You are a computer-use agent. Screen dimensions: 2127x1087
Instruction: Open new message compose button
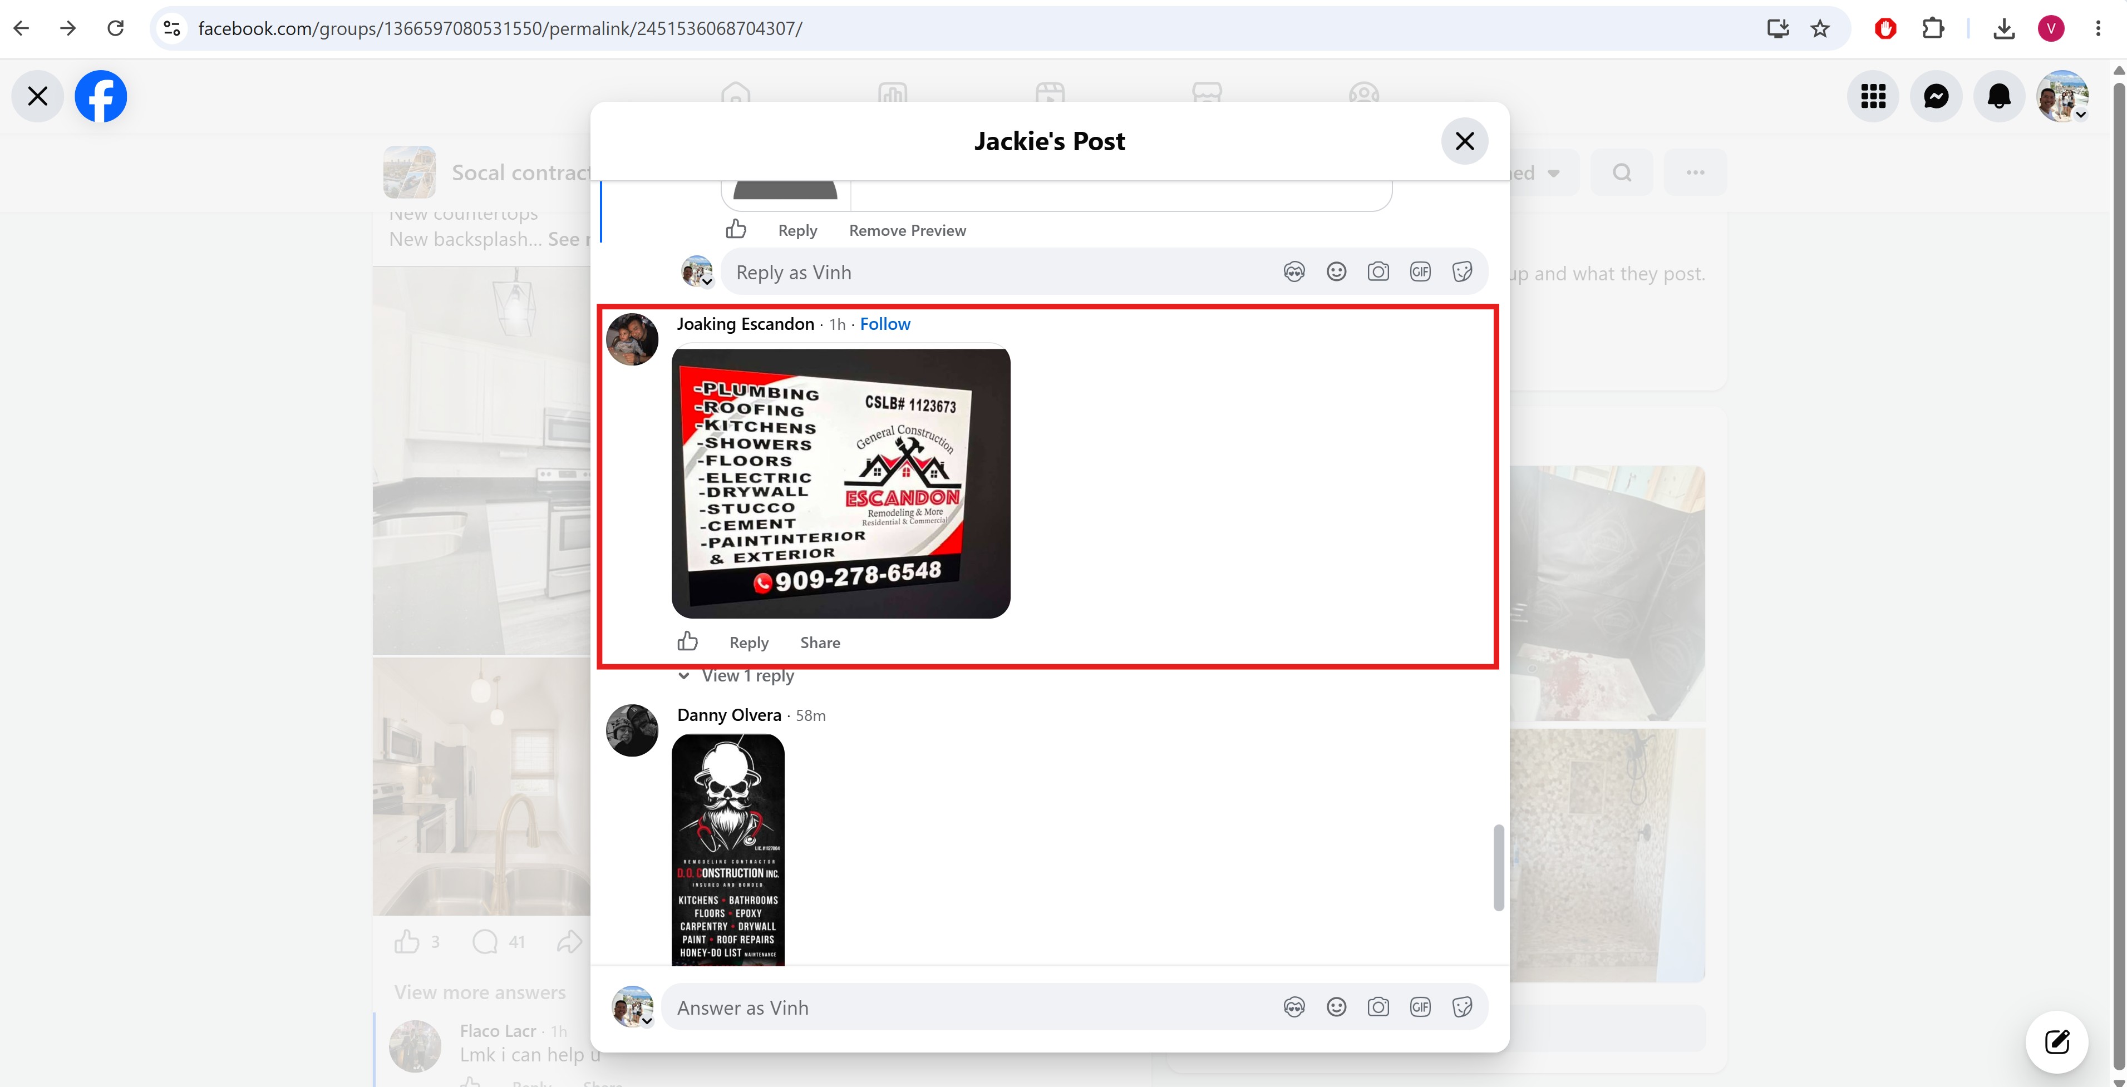[2057, 1041]
